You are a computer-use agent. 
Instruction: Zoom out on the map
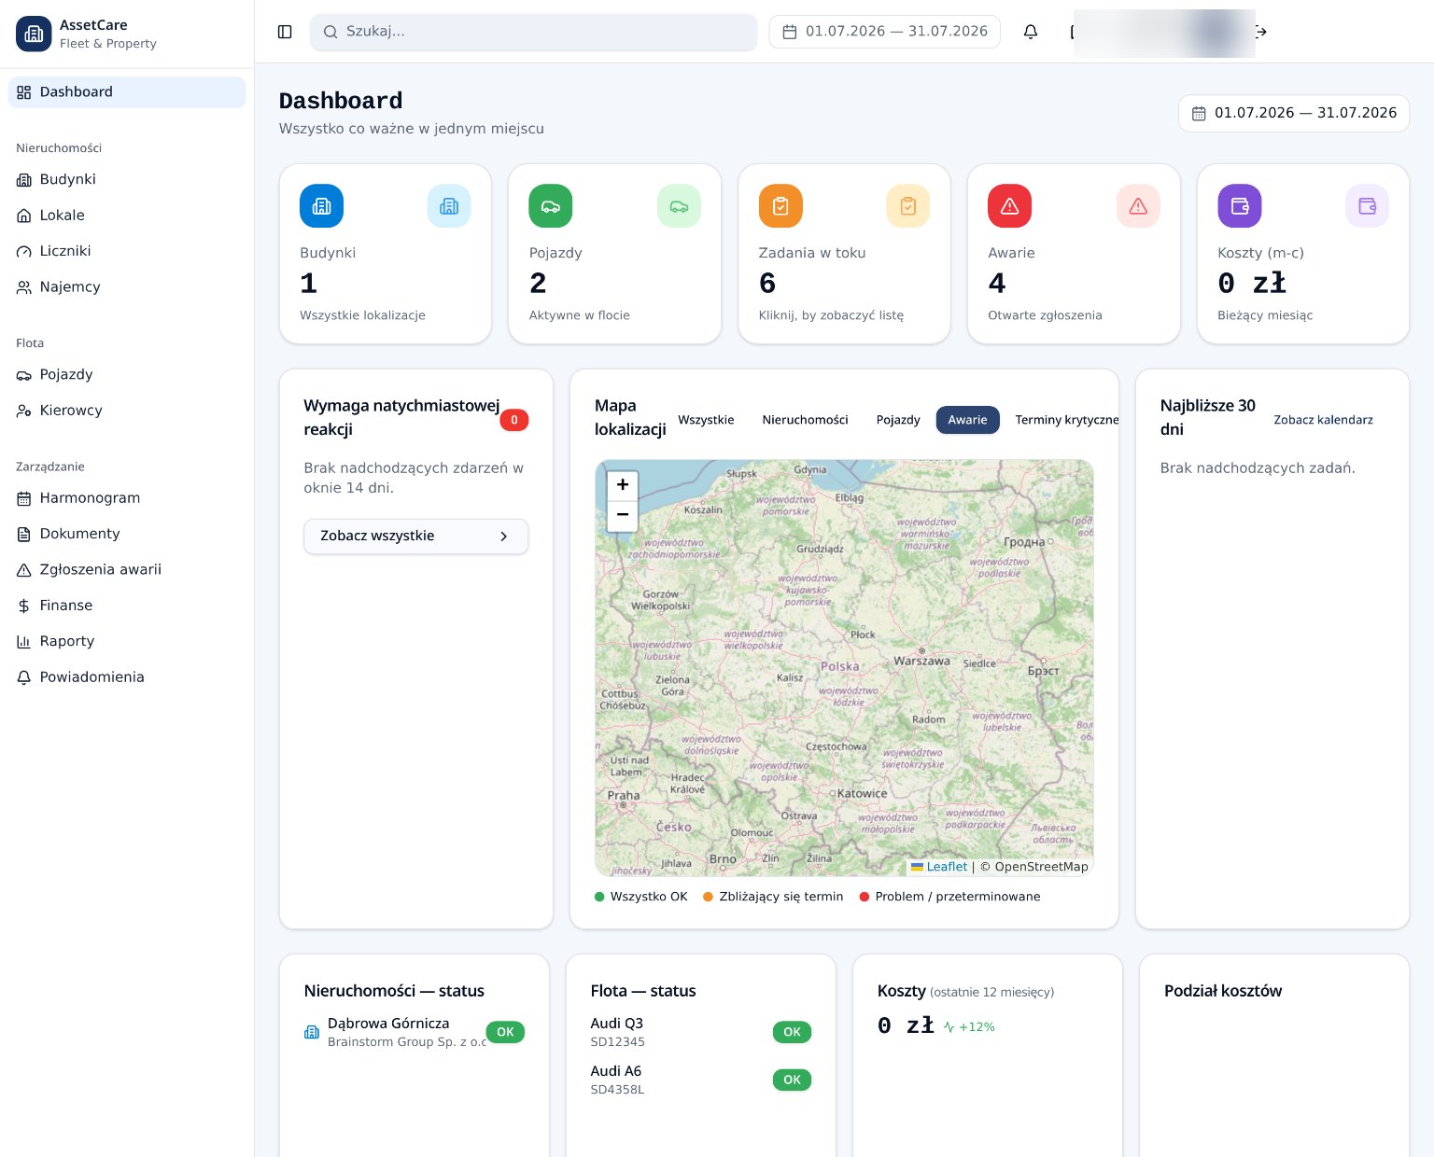click(x=623, y=515)
